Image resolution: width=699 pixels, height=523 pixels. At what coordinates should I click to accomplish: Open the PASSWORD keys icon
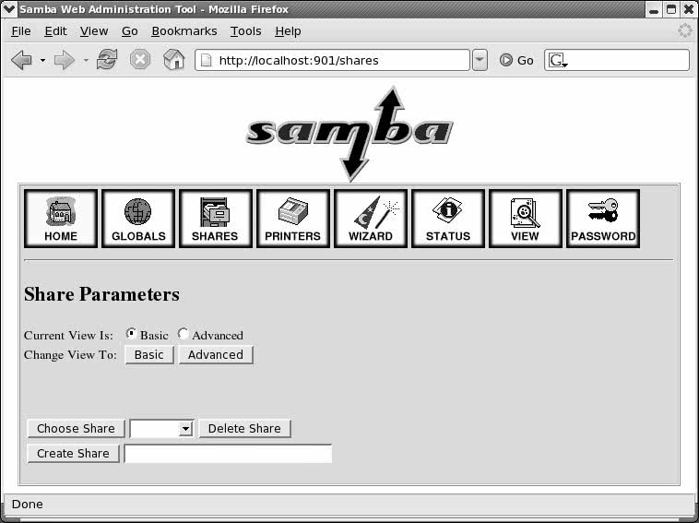click(x=603, y=219)
